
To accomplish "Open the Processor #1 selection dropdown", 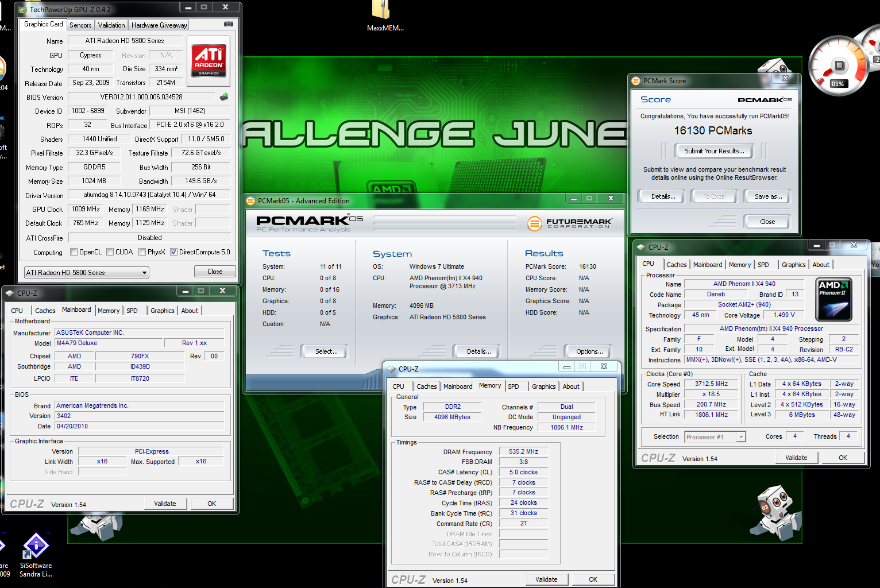I will click(x=715, y=437).
